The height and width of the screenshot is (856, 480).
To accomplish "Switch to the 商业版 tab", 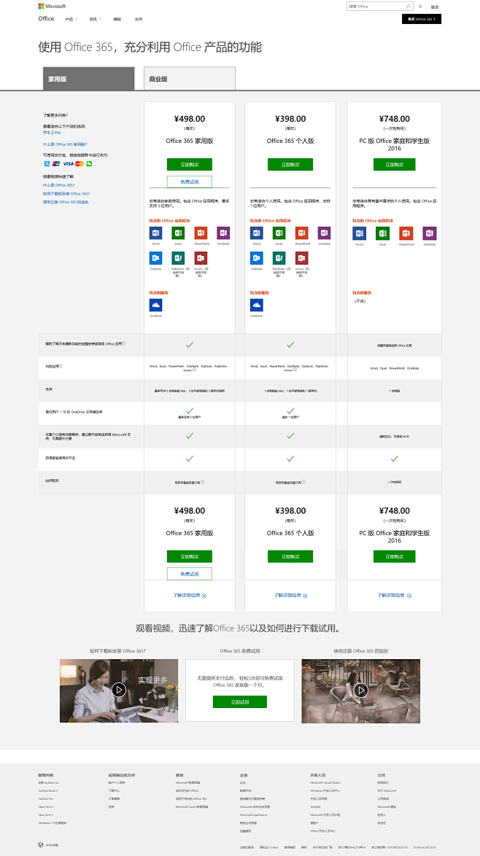I will (x=190, y=79).
